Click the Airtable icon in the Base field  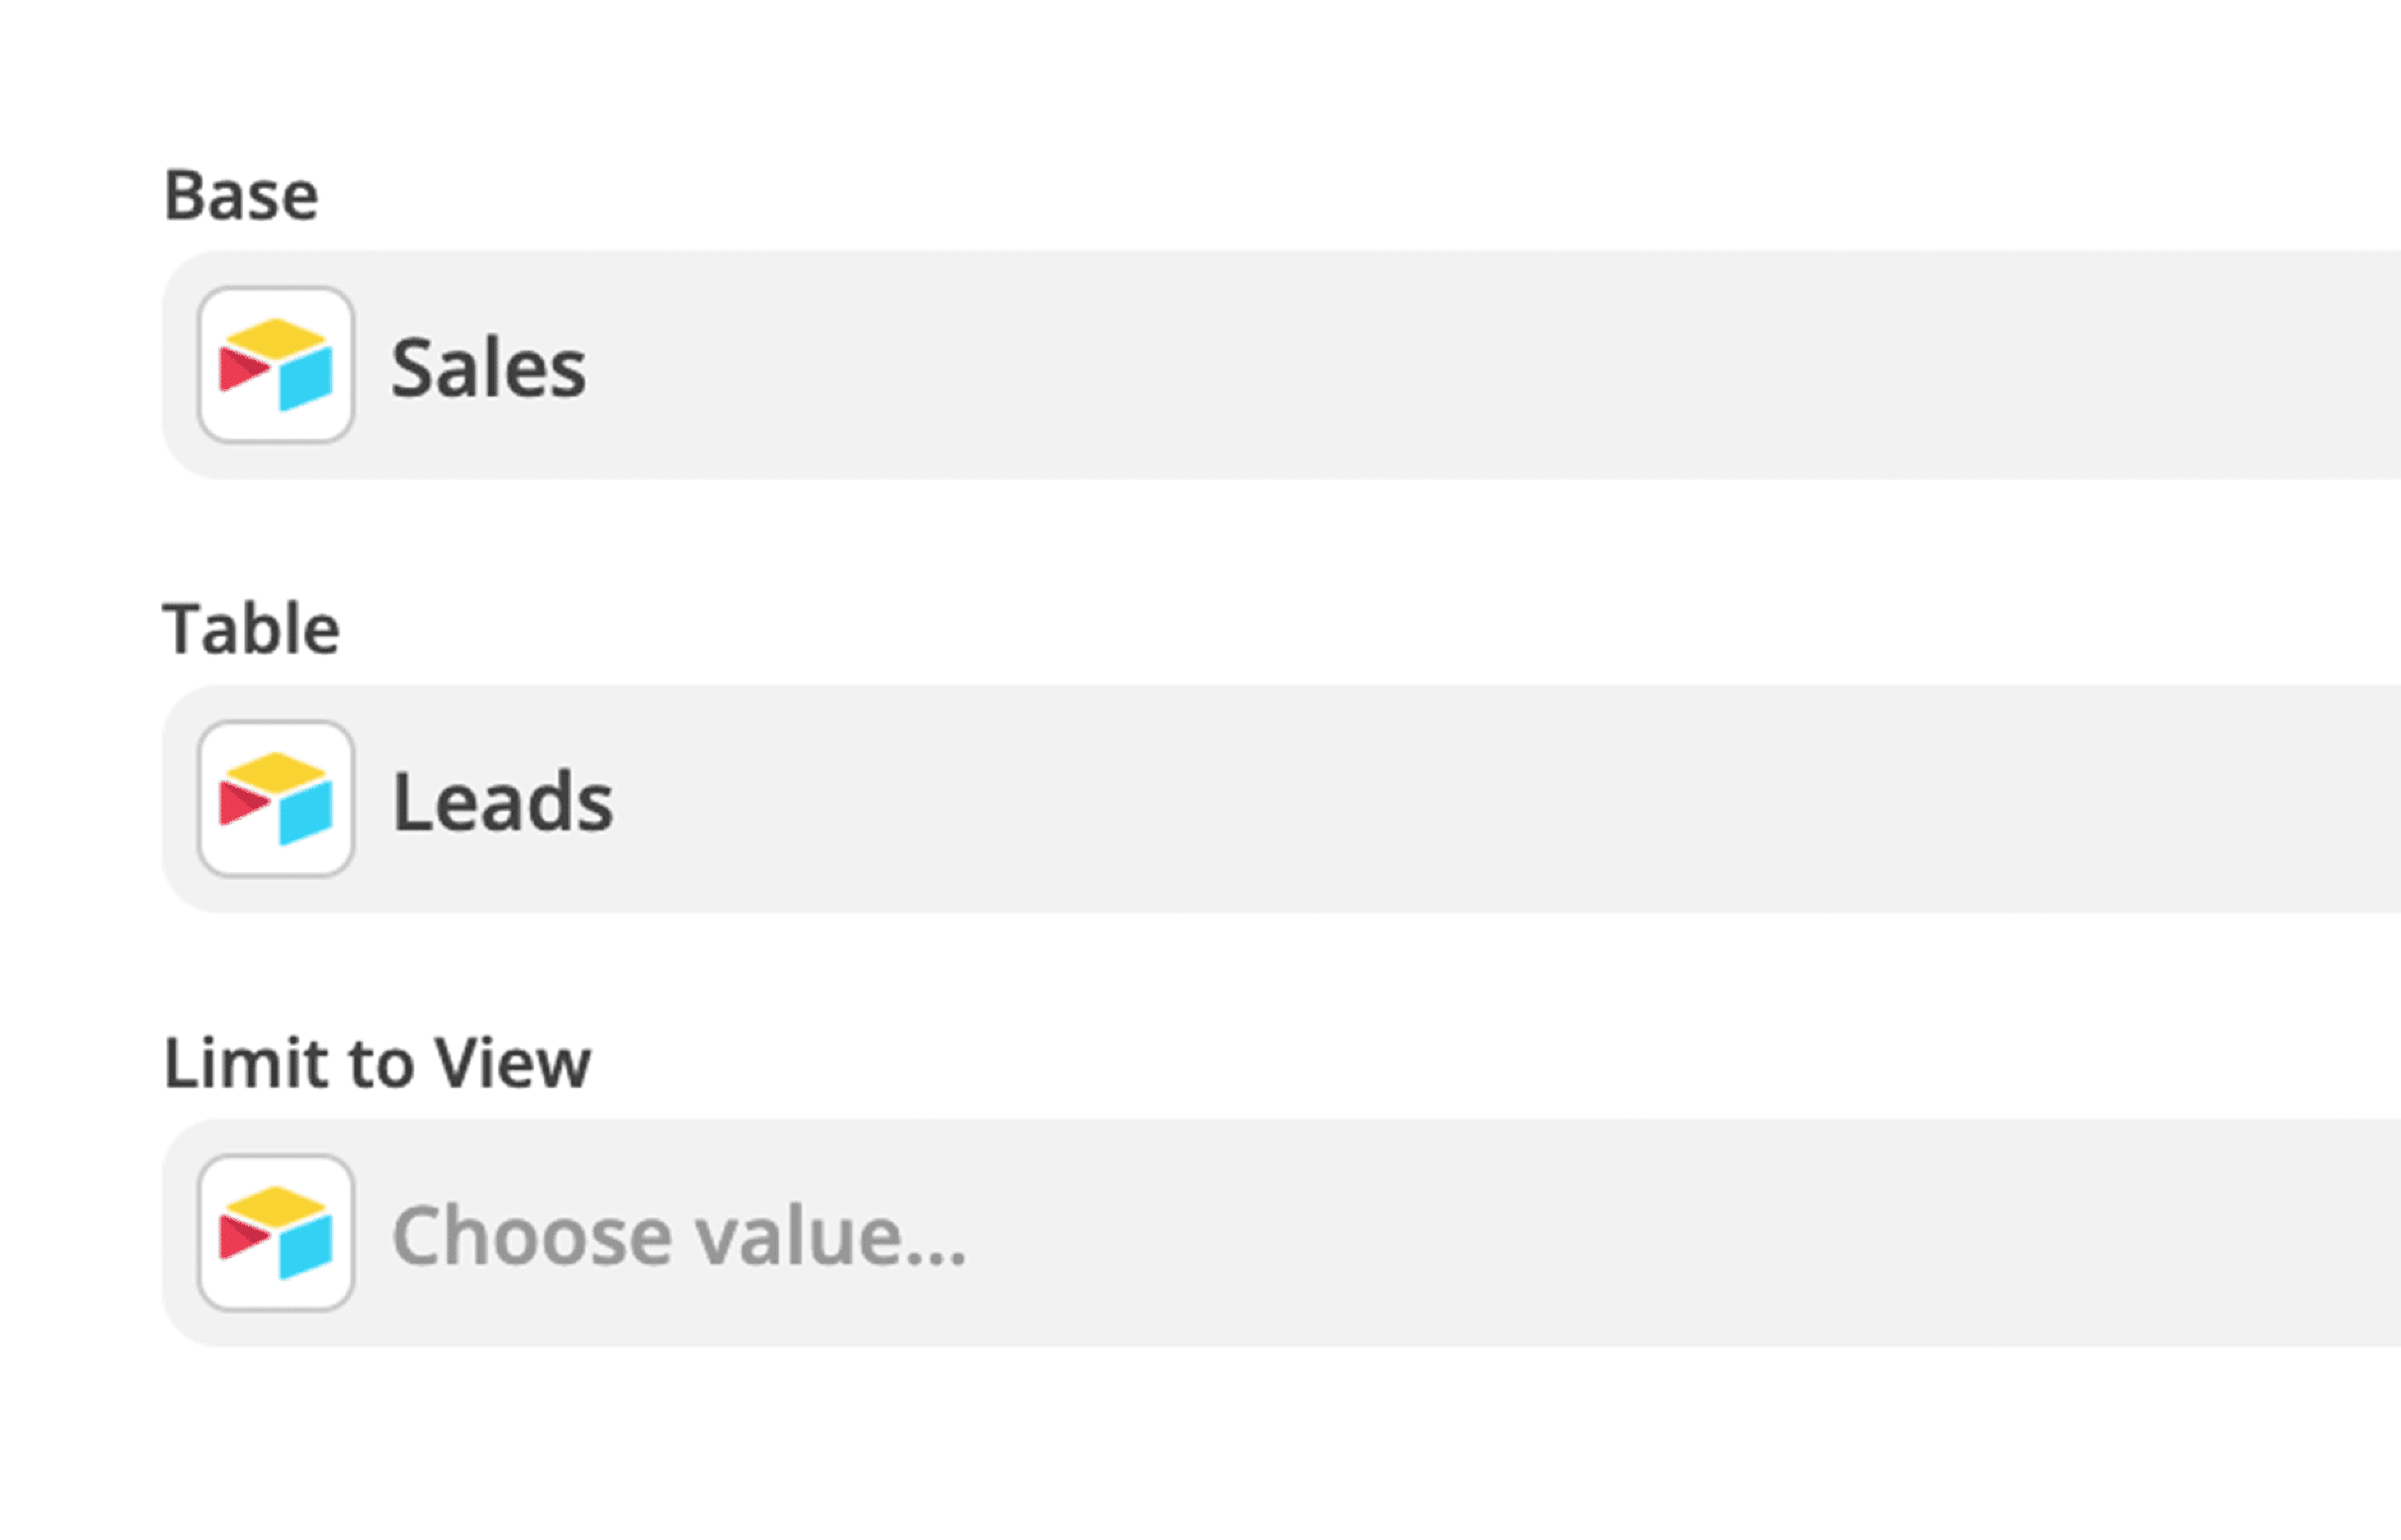click(276, 365)
